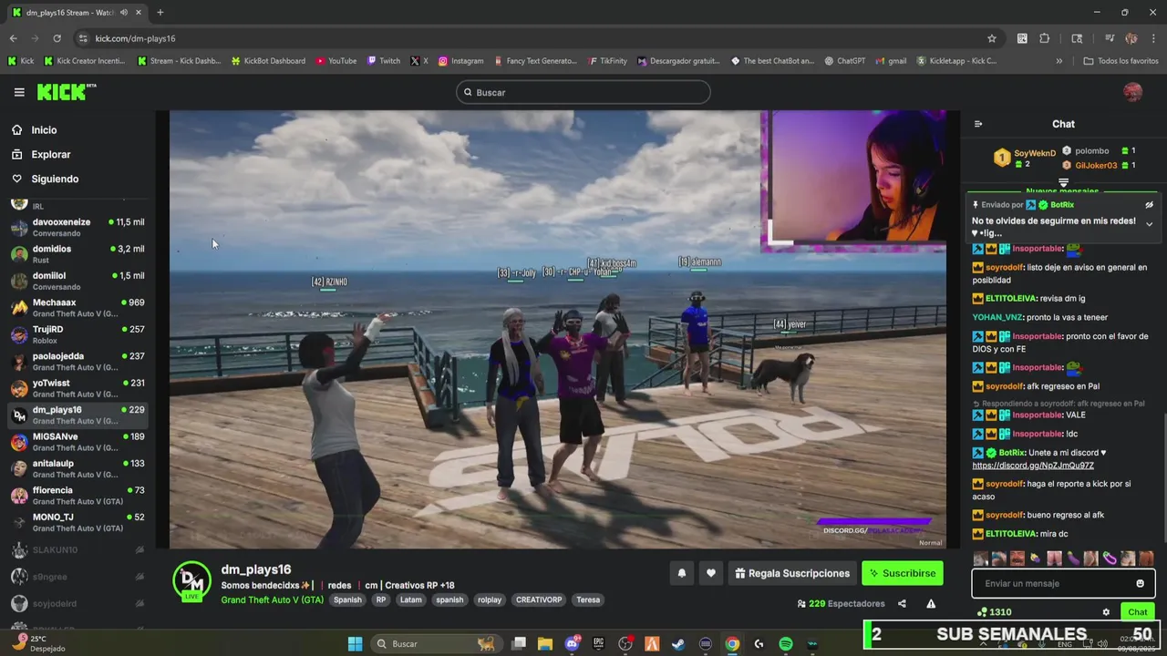1167x656 pixels.
Task: Open TrujiRD channel in sidebar
Action: (77, 334)
